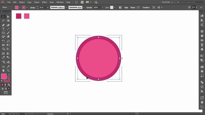
Task: Activate the Line Segment tool
Action: (8, 29)
